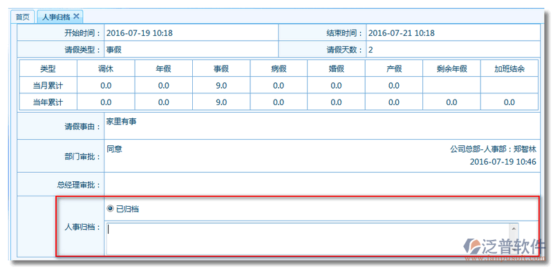Click the start time value 2016-07-19 10:18
This screenshot has height=269, width=553.
coord(140,33)
